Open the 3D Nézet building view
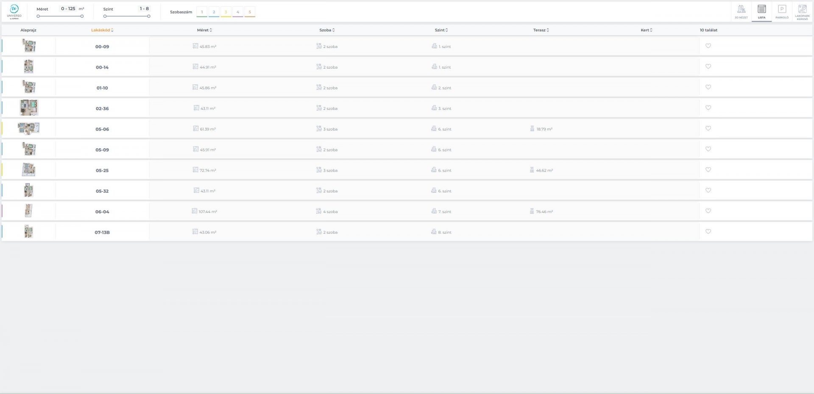This screenshot has width=814, height=394. (741, 11)
